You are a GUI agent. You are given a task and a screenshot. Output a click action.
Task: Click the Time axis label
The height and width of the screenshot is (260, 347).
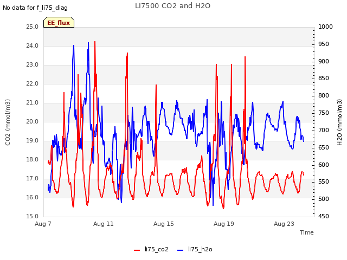[307, 232]
